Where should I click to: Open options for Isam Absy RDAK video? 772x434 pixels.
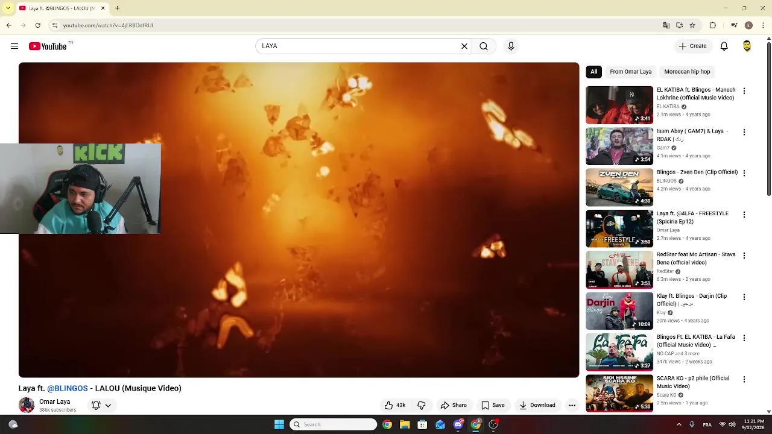(x=744, y=132)
